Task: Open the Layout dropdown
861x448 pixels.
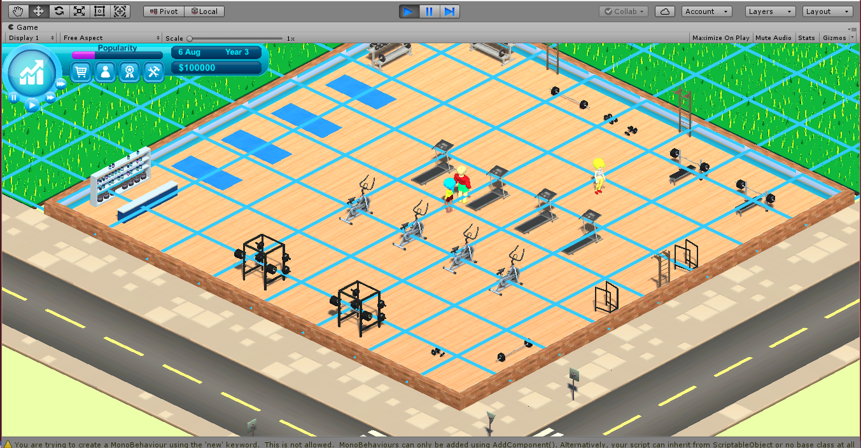Action: tap(828, 11)
